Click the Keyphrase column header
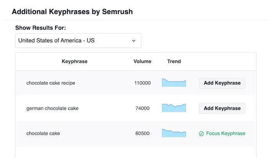 pyautogui.click(x=74, y=61)
